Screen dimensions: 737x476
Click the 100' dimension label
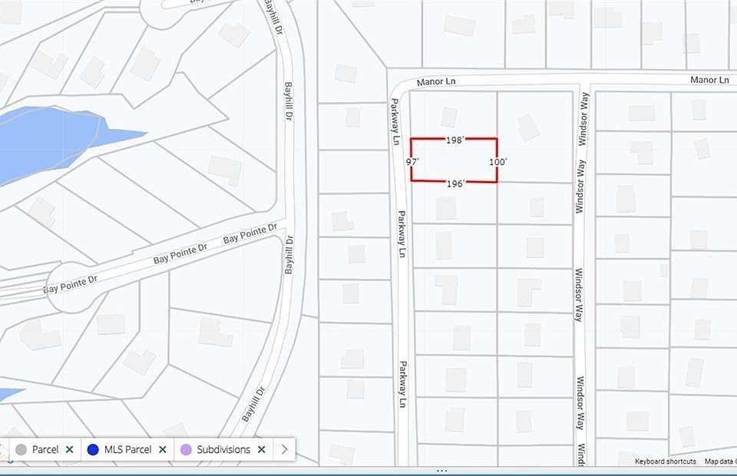point(497,162)
